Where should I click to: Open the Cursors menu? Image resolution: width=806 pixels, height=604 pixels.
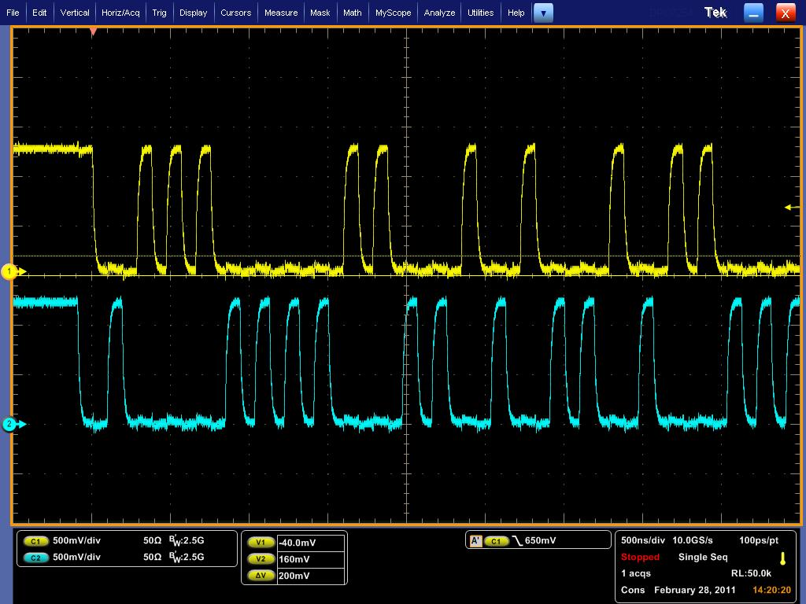tap(235, 13)
